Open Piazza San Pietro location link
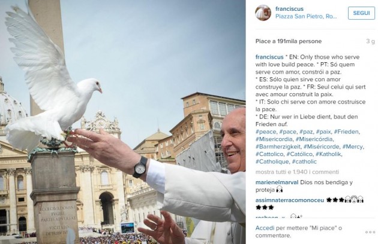 [x=306, y=16]
